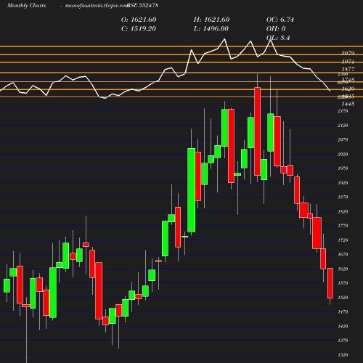Select the low value "L: 1496.00"
This screenshot has width=363, height=363.
pos(211,28)
